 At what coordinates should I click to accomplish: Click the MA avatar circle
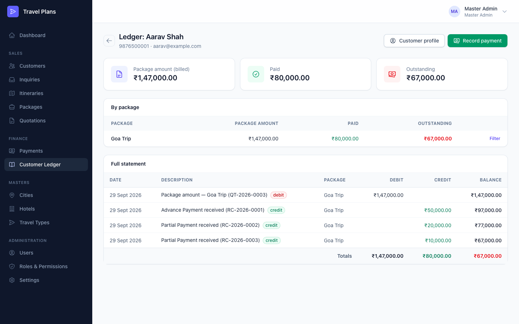[x=454, y=12]
